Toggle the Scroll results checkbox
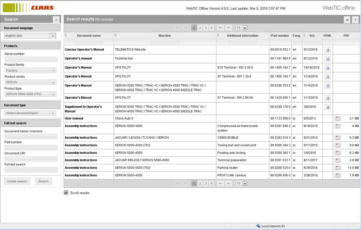 (66, 193)
